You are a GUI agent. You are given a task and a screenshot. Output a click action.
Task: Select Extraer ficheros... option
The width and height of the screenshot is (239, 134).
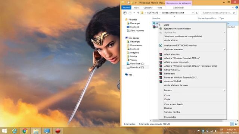pos(192,70)
